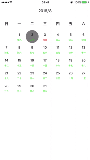The width and height of the screenshot is (90, 160).
Task: Tap the 六 weekday header
Action: 83,24
